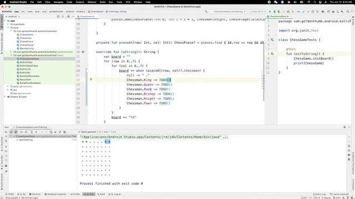Click the override gutter icon on line 16
This screenshot has width=355, height=199.
83,52
